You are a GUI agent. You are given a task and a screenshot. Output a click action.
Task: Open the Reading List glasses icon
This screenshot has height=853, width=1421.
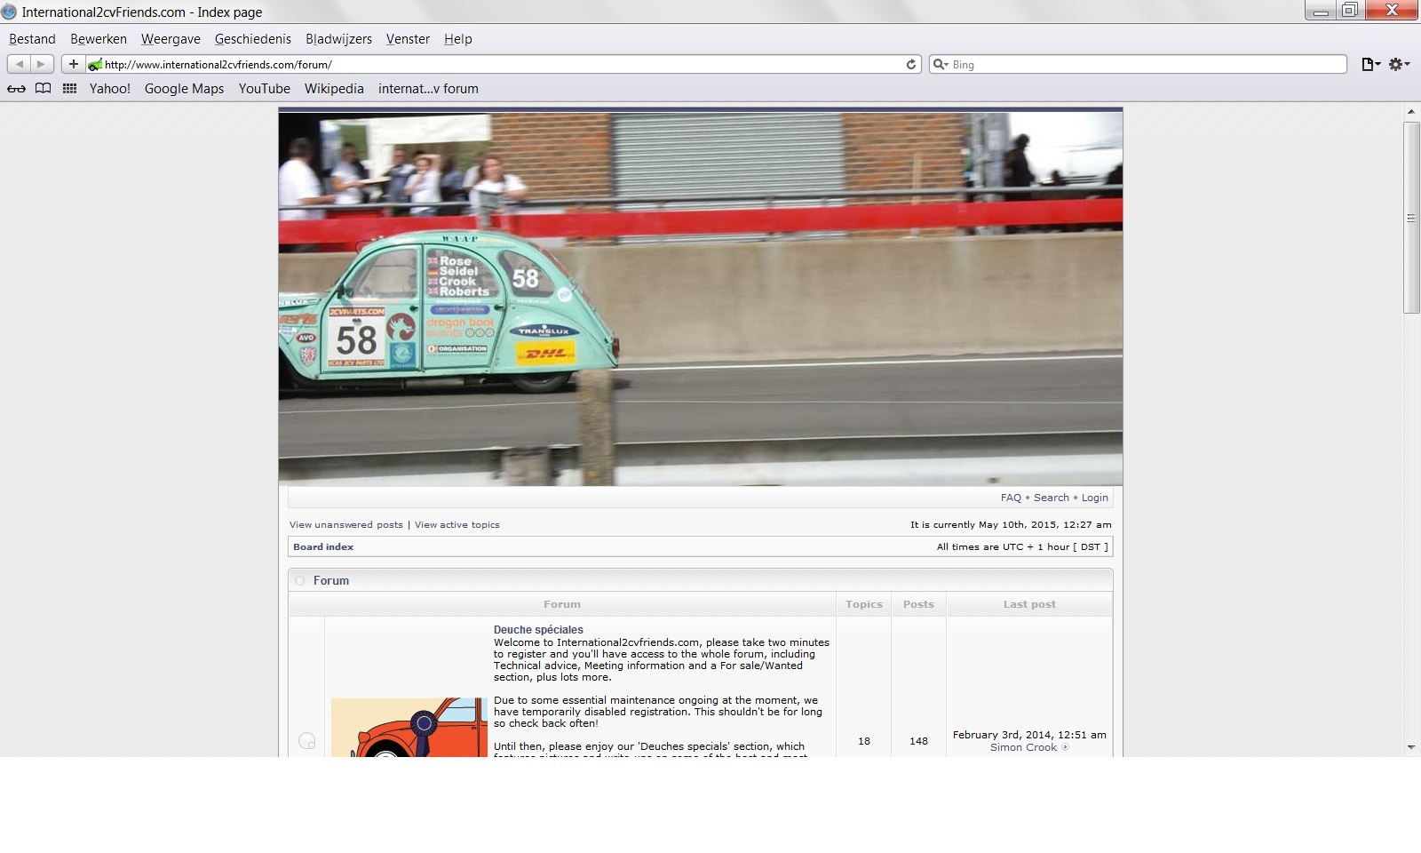click(16, 89)
